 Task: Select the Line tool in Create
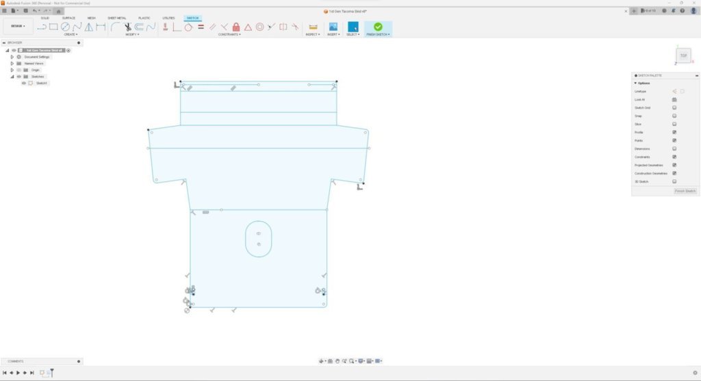(x=42, y=27)
